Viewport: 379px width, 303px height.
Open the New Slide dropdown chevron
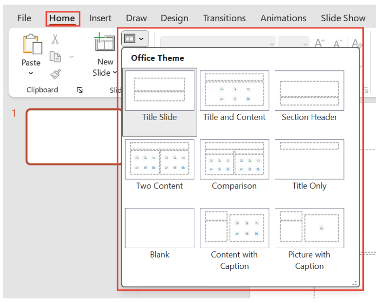click(x=114, y=73)
